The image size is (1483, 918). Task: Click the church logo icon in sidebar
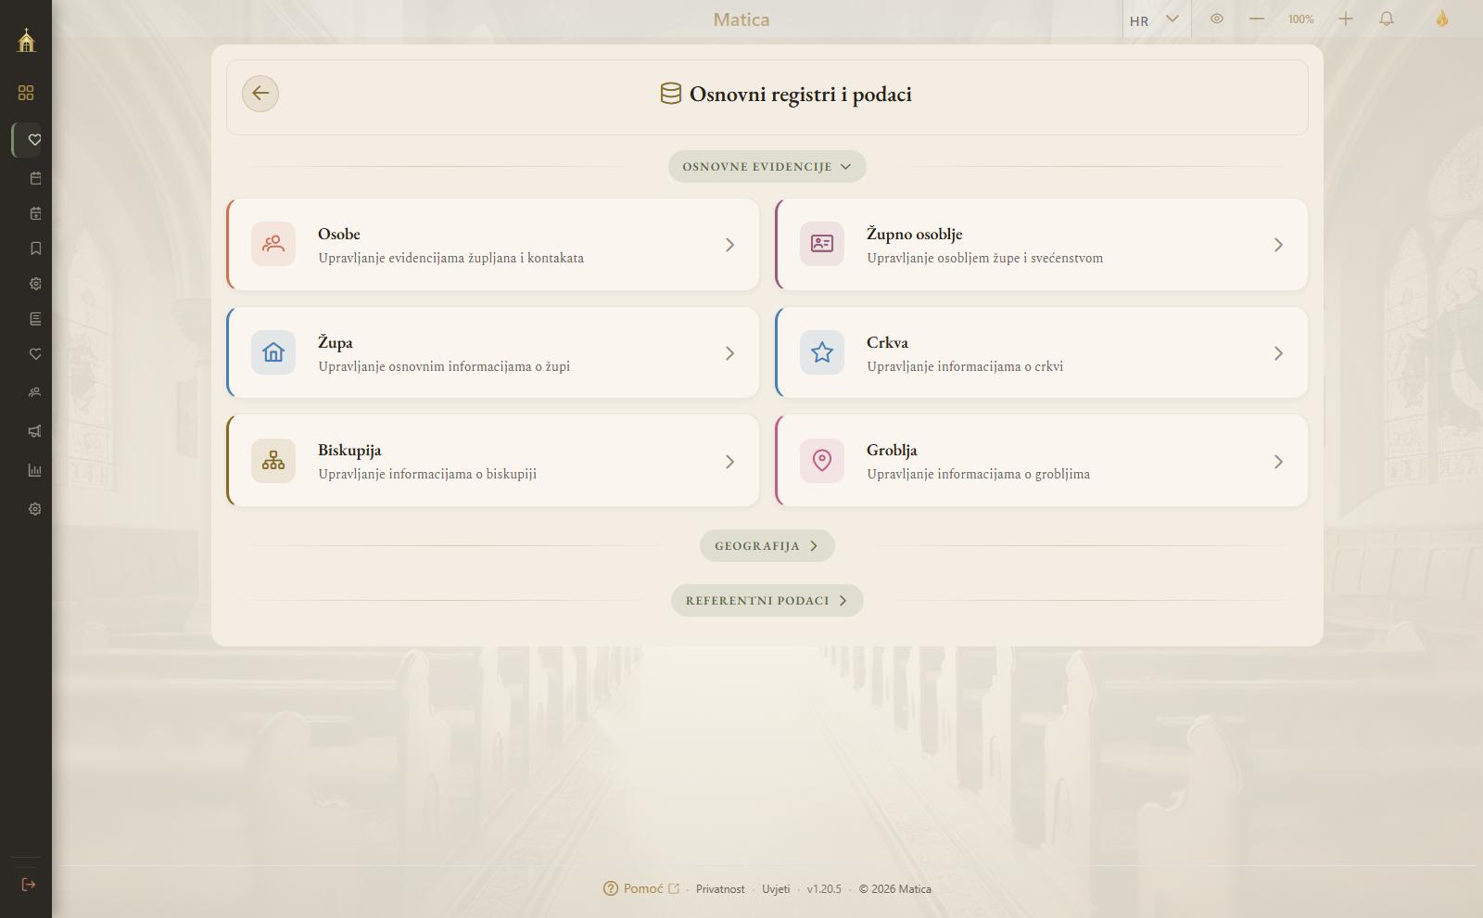click(26, 40)
